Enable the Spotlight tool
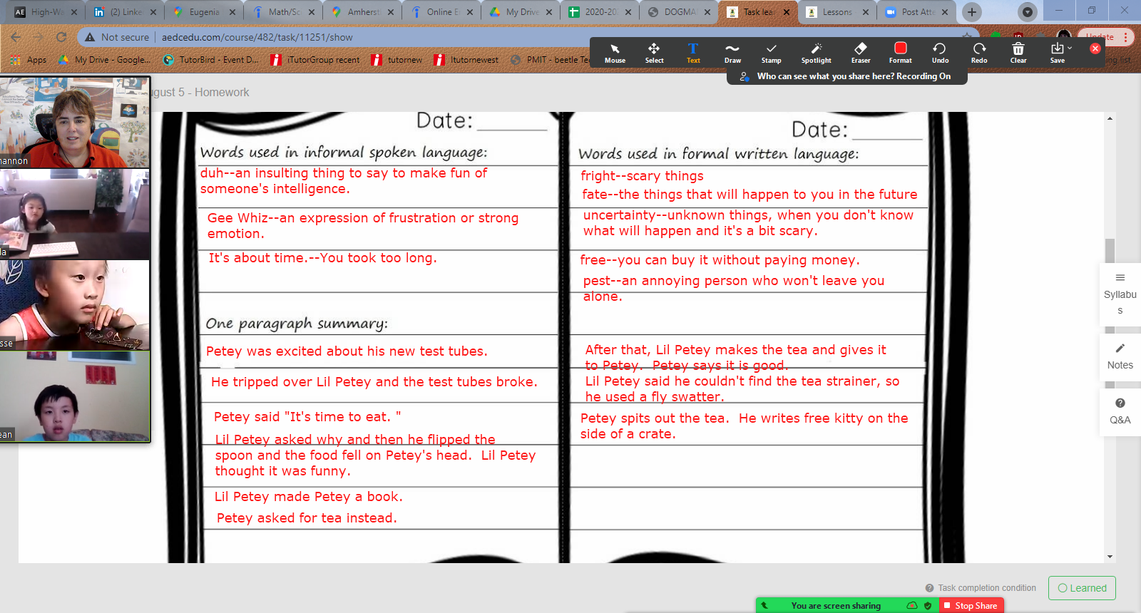This screenshot has height=613, width=1141. tap(816, 53)
